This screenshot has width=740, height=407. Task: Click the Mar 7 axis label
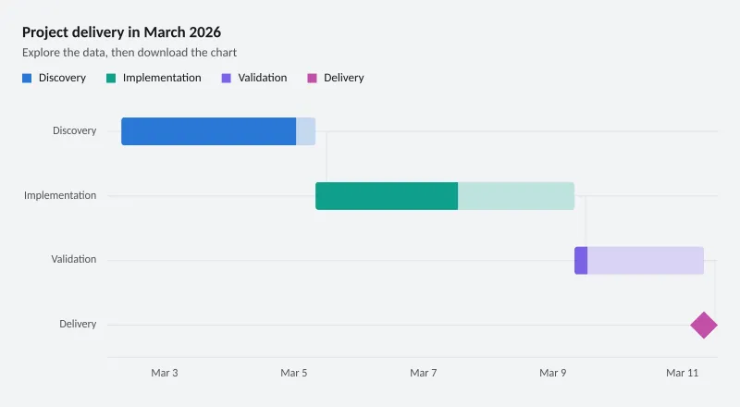(x=424, y=373)
